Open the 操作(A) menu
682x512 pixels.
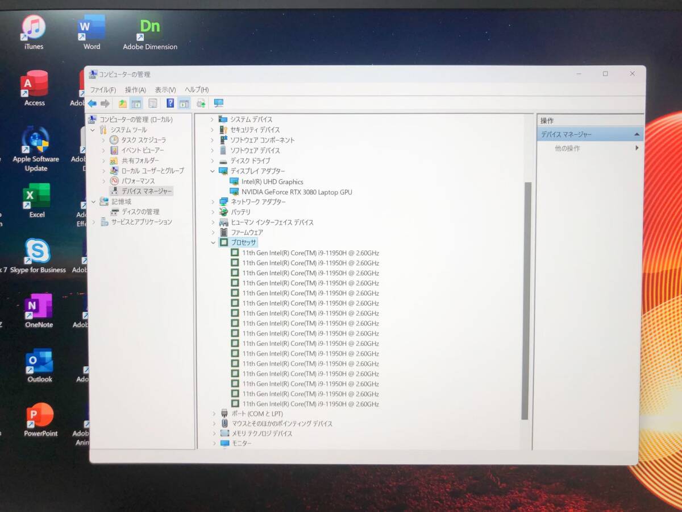pos(135,90)
